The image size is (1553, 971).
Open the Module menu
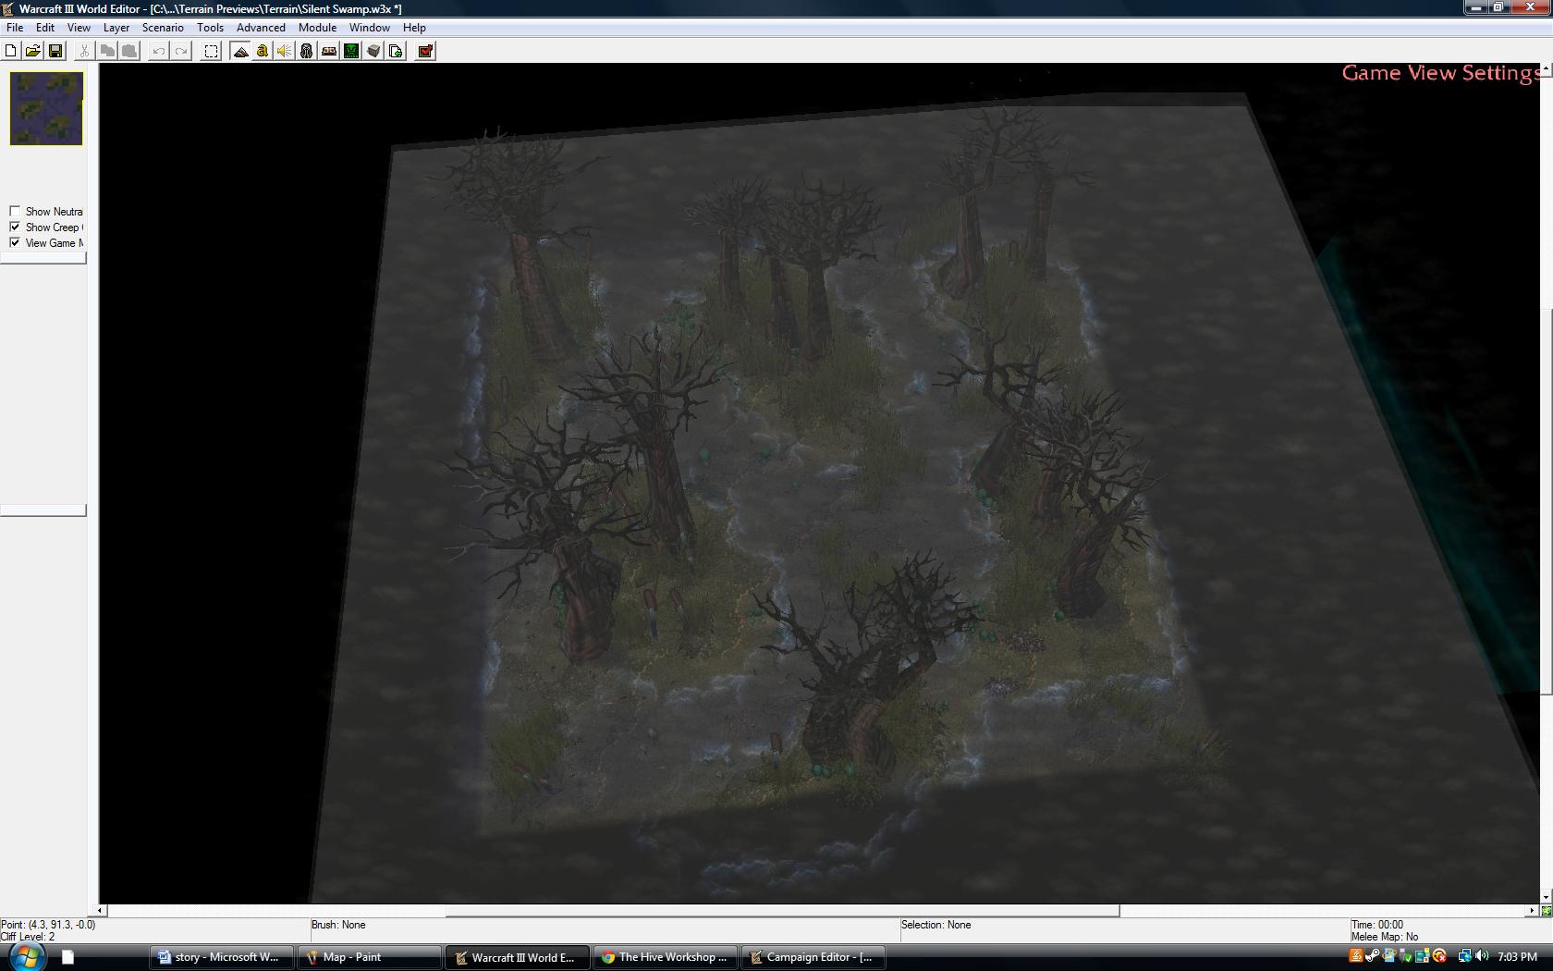tap(317, 28)
